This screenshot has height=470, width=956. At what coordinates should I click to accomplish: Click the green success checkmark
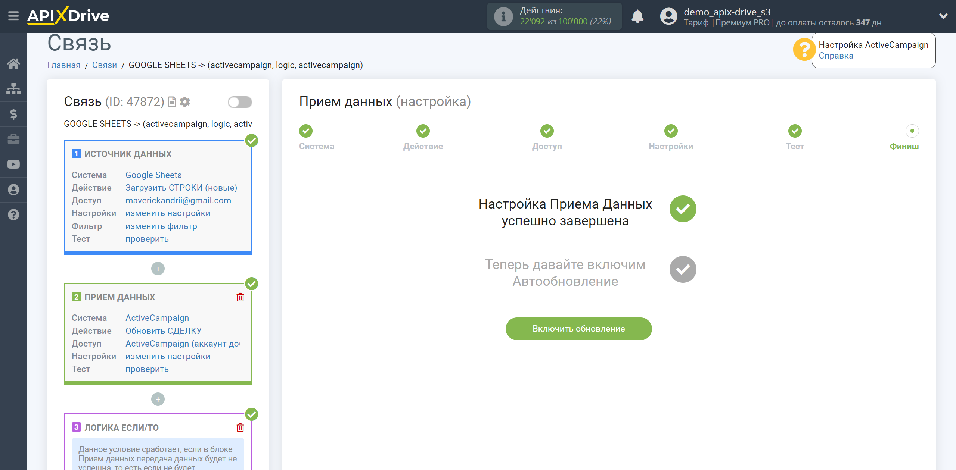point(683,209)
